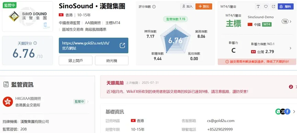The image size is (297, 133).
Task: Click the Sino Sound logo thumbnail
Action: 28,16
